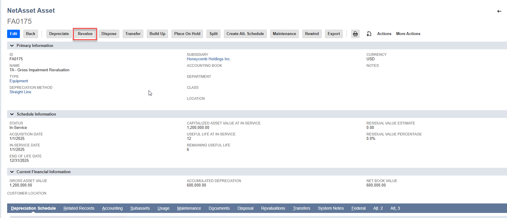This screenshot has height=218, width=507.
Task: Click the print icon in toolbar
Action: click(355, 34)
